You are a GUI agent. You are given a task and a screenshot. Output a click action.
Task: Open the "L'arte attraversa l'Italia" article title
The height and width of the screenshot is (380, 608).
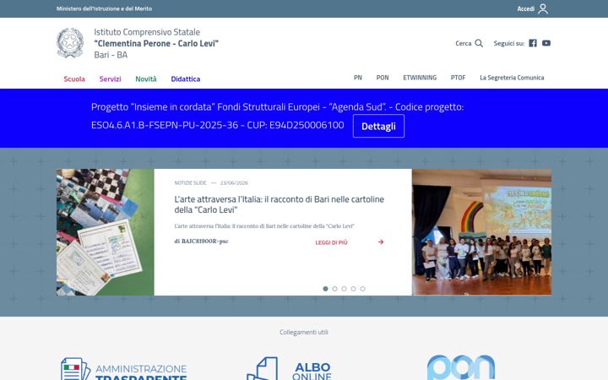click(280, 204)
